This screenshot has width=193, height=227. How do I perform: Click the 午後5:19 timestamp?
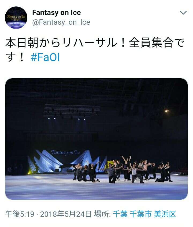tap(20, 214)
